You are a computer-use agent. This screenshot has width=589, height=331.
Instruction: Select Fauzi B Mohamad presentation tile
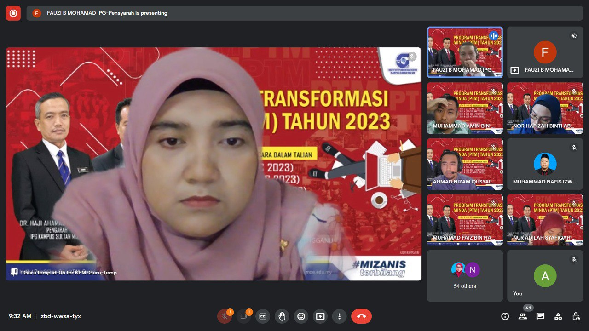(545, 52)
